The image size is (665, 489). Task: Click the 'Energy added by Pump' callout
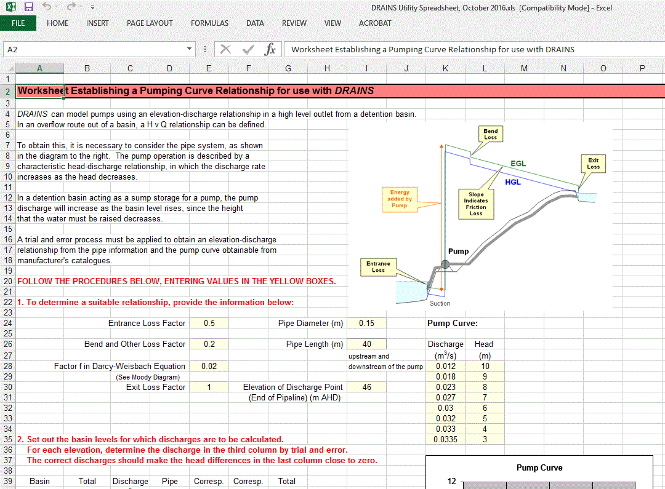pos(400,199)
